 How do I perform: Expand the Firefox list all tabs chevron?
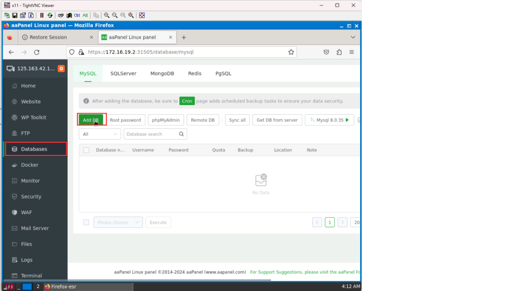[x=353, y=37]
